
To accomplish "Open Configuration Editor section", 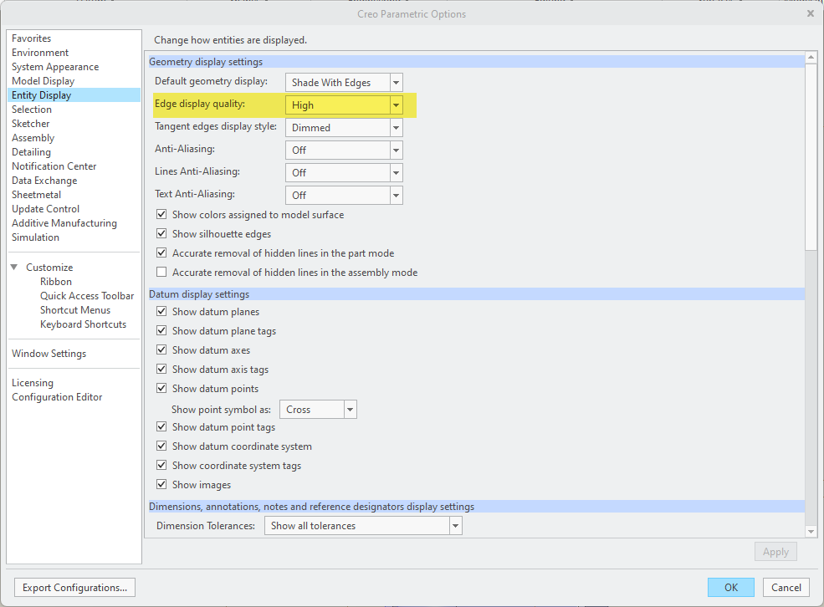I will pos(57,397).
